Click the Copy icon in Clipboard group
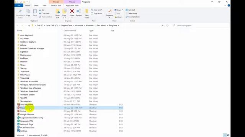The height and width of the screenshot is (137, 245). point(28,11)
